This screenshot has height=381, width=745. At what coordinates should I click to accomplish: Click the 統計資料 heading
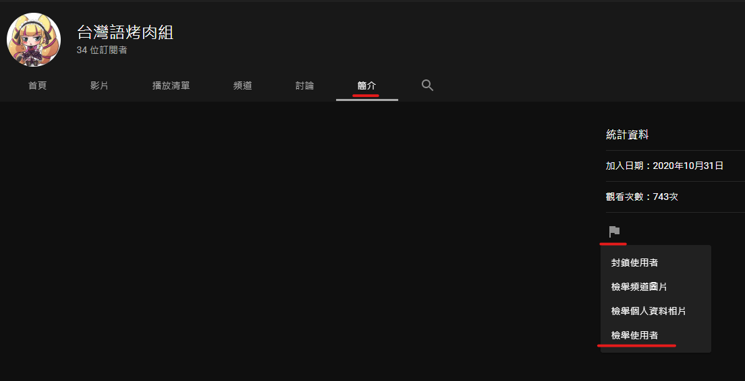(627, 135)
